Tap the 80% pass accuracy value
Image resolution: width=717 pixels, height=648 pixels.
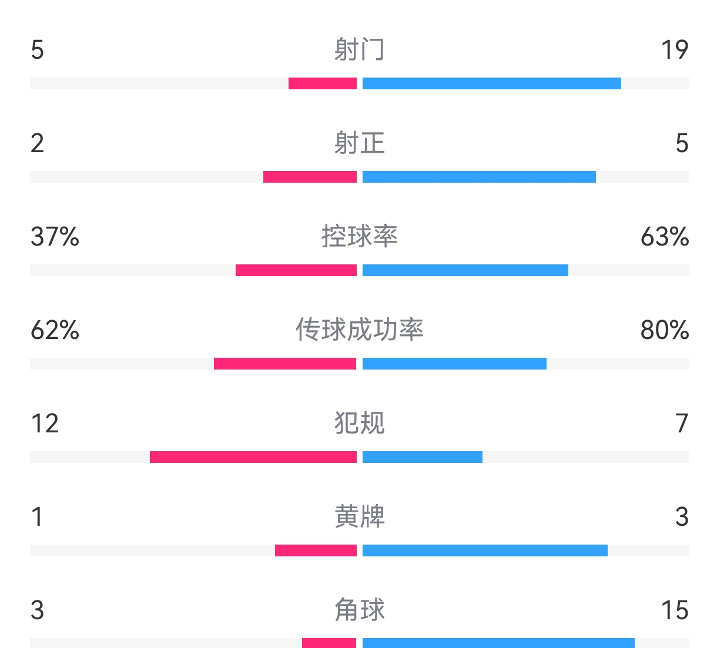click(664, 330)
